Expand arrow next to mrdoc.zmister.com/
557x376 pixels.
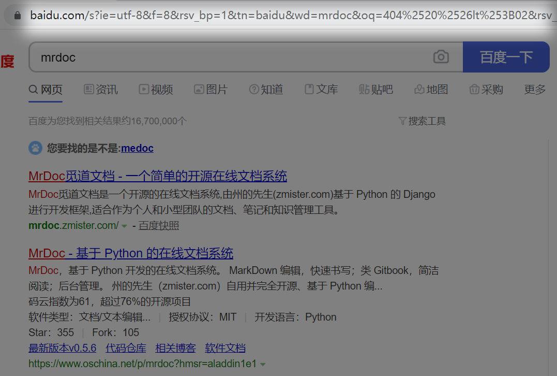[x=124, y=226]
